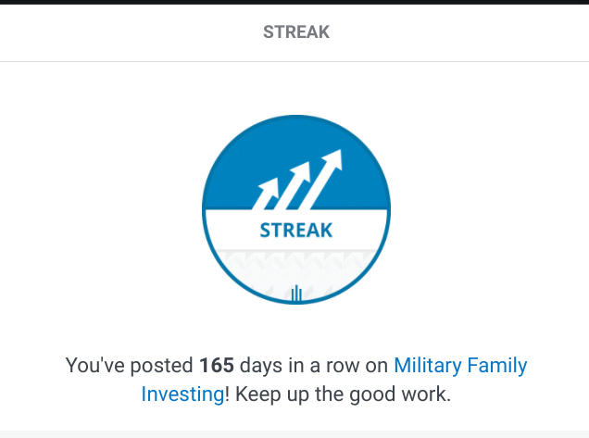Image resolution: width=589 pixels, height=438 pixels.
Task: Click the middle arrow in the streak badge
Action: tap(294, 183)
